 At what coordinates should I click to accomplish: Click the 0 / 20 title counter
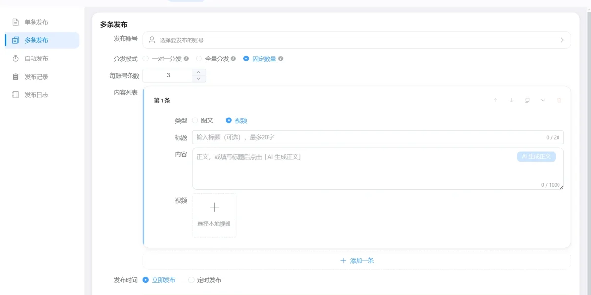coord(553,138)
